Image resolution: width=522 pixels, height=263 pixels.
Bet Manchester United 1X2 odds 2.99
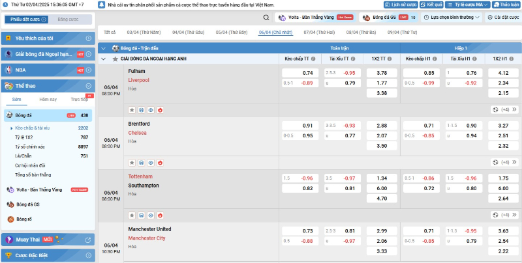[382, 231]
